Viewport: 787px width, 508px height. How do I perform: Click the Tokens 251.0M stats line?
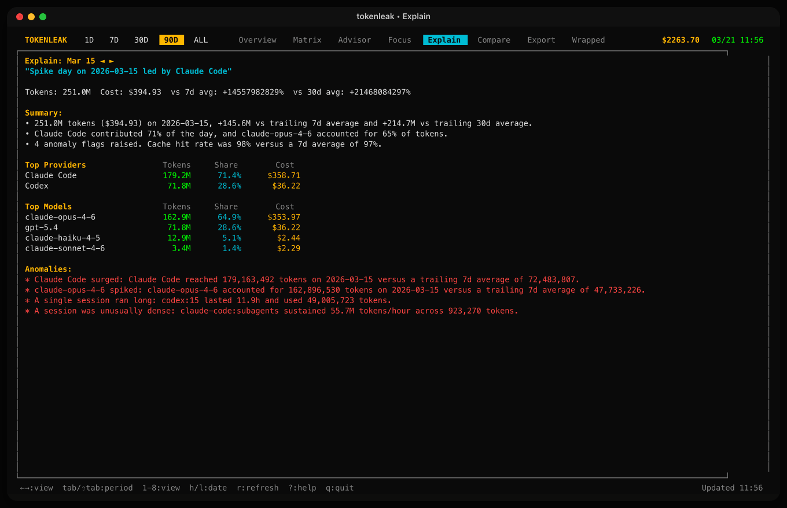218,92
